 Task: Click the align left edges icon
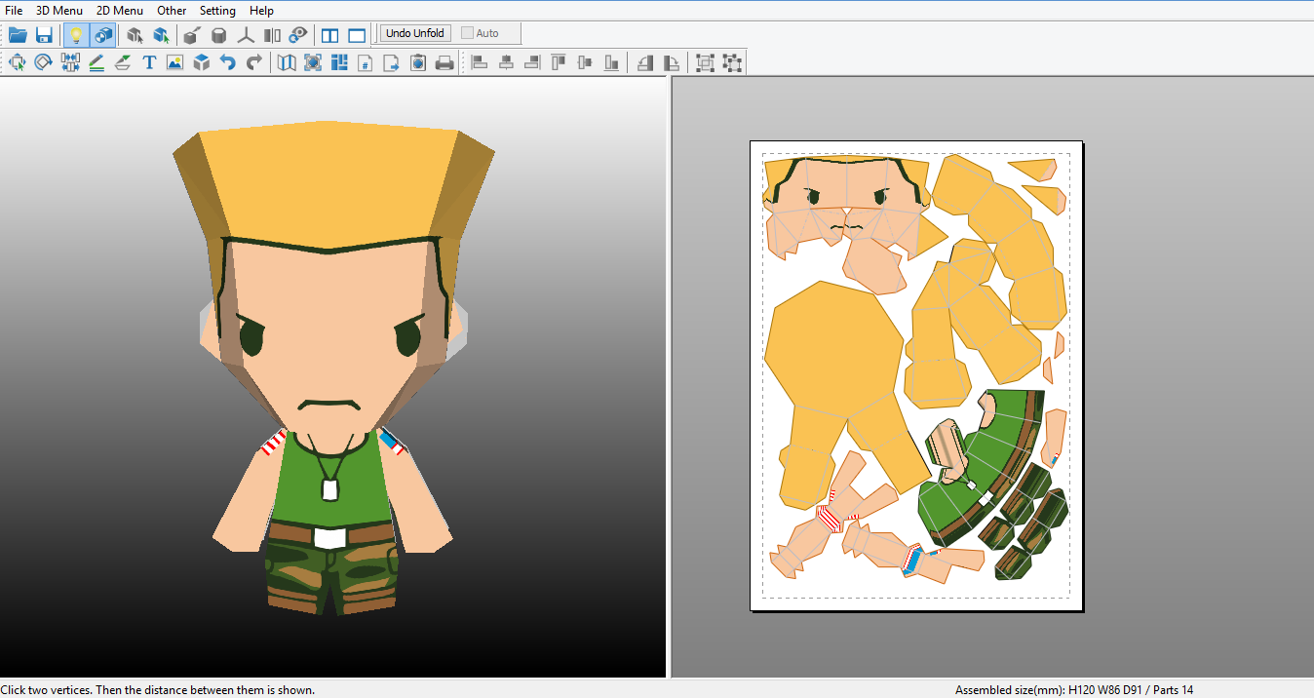479,62
